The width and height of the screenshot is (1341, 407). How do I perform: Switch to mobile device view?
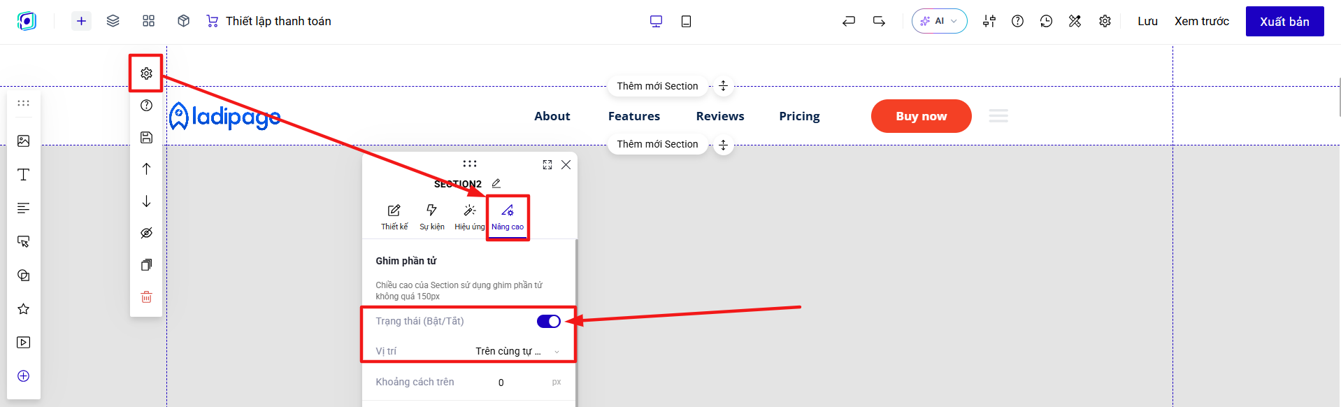[686, 21]
